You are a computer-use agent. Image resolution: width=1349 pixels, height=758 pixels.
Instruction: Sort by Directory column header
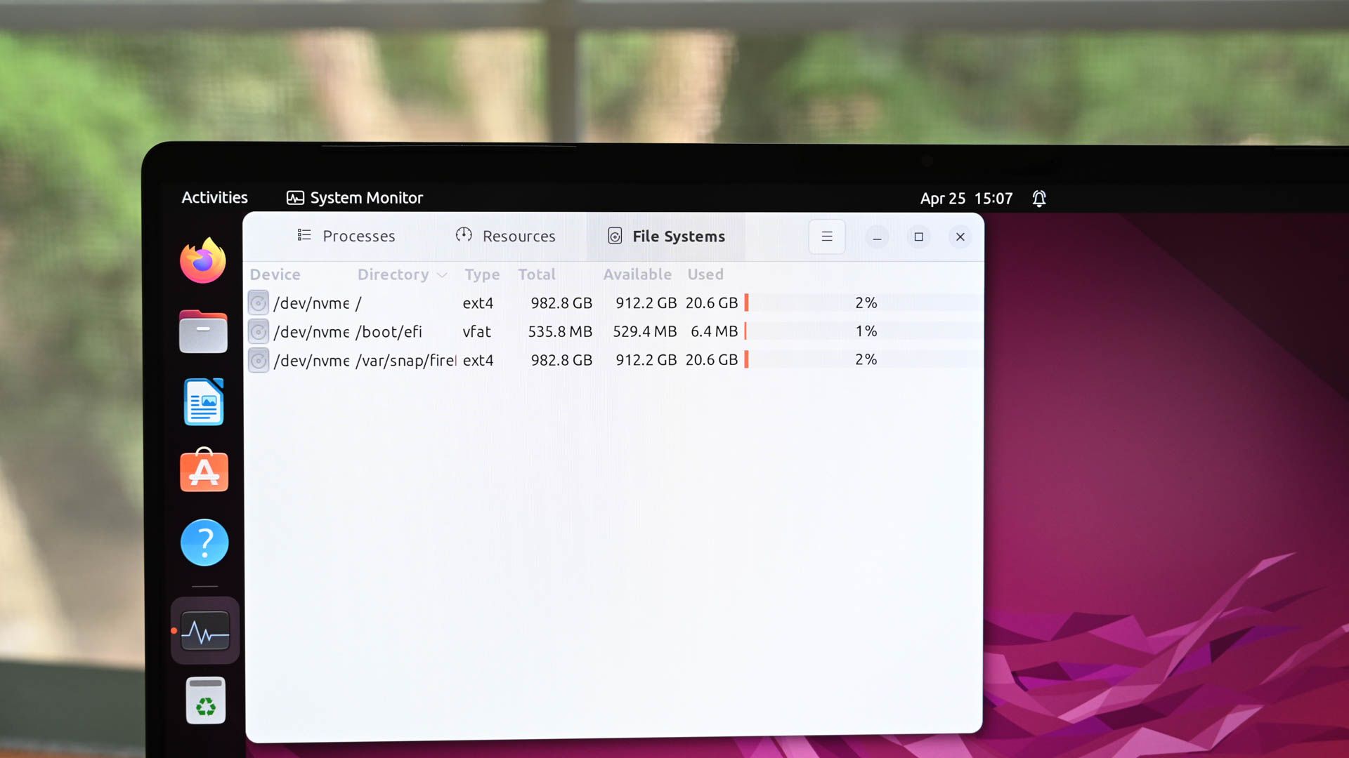click(393, 274)
